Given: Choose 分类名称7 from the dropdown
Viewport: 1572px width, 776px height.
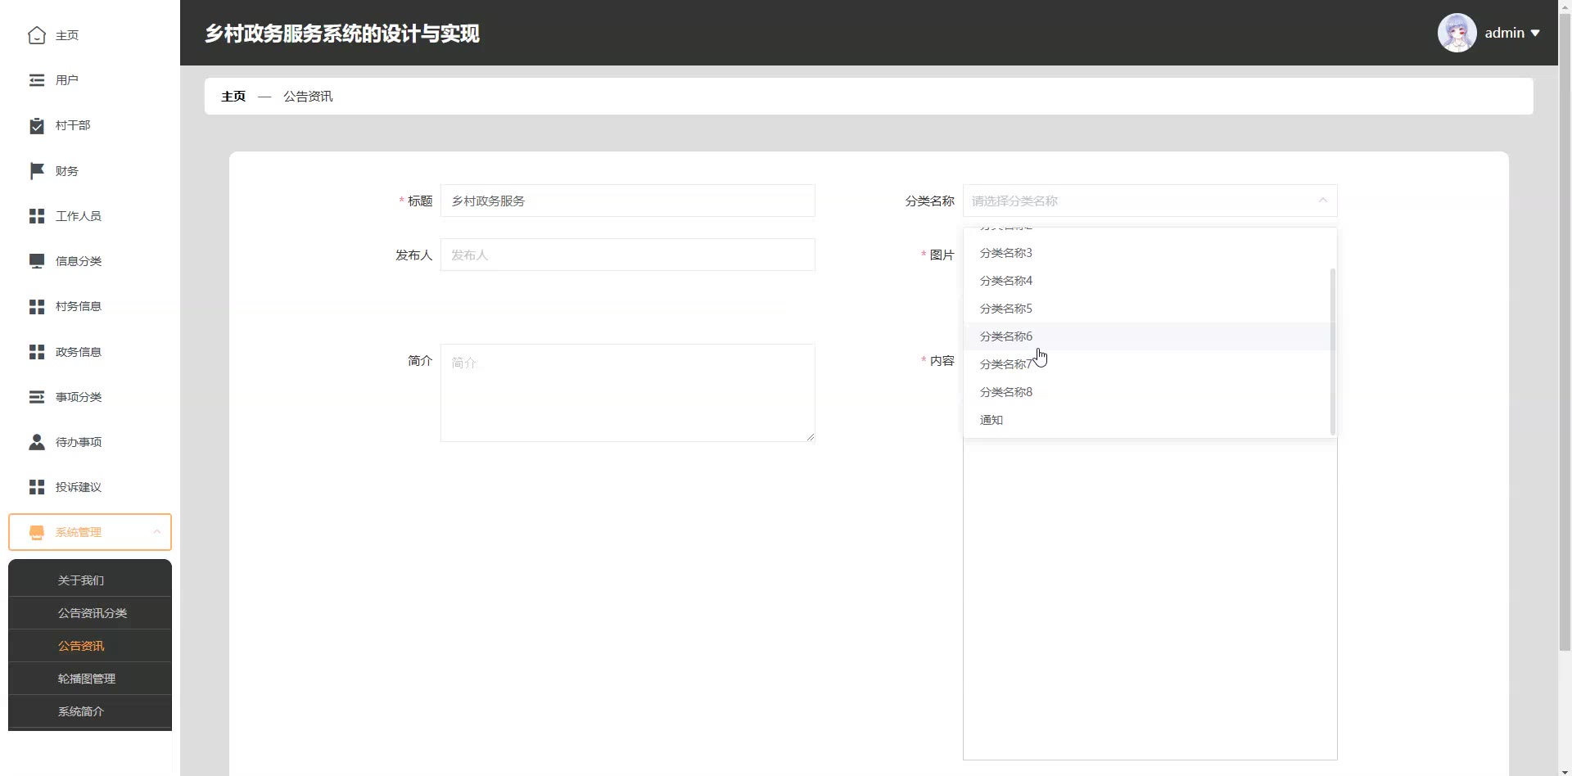Looking at the screenshot, I should click(x=1147, y=364).
